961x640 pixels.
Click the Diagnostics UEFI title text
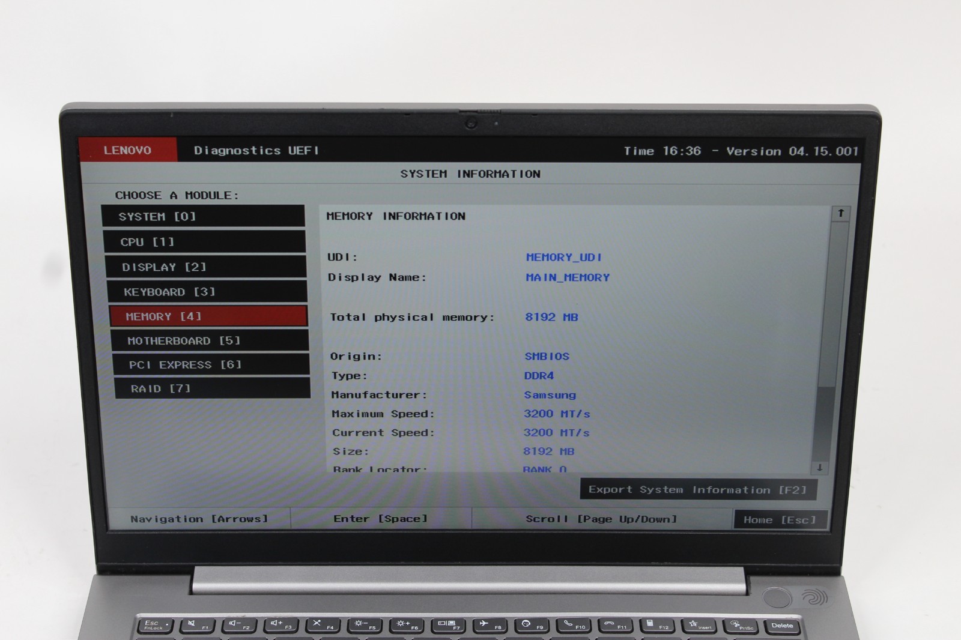click(x=256, y=151)
